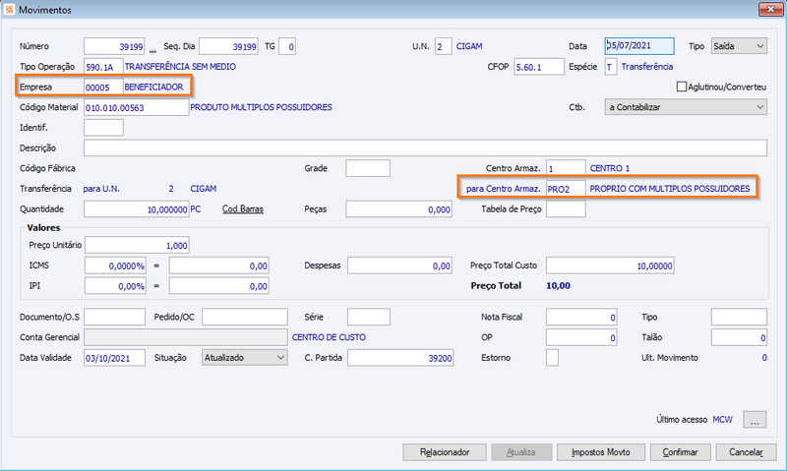The height and width of the screenshot is (471, 787).
Task: Open the lookup dots next to Número field
Action: (152, 50)
